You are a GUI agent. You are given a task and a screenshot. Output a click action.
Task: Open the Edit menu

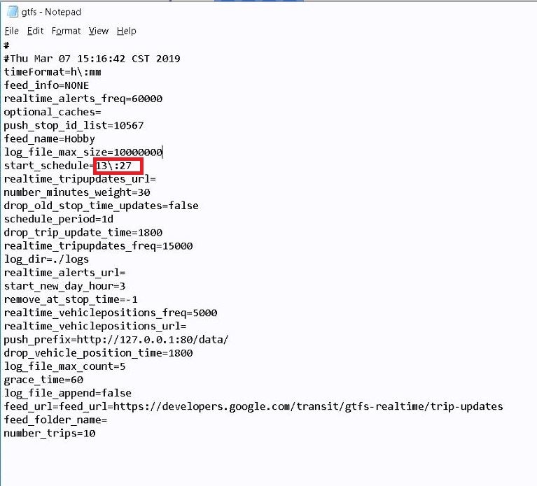point(35,31)
